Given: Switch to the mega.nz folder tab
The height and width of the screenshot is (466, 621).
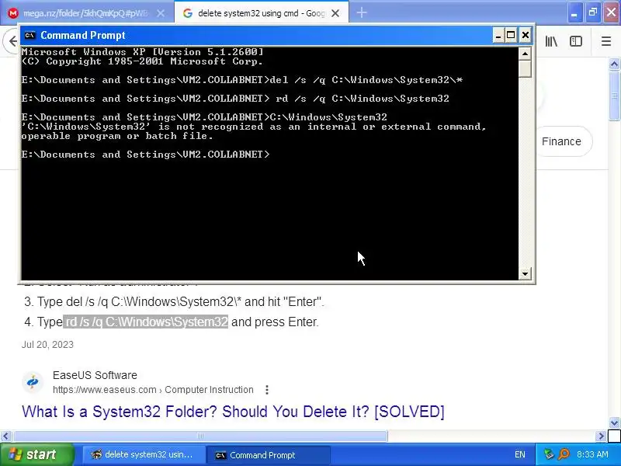Looking at the screenshot, I should (86, 13).
